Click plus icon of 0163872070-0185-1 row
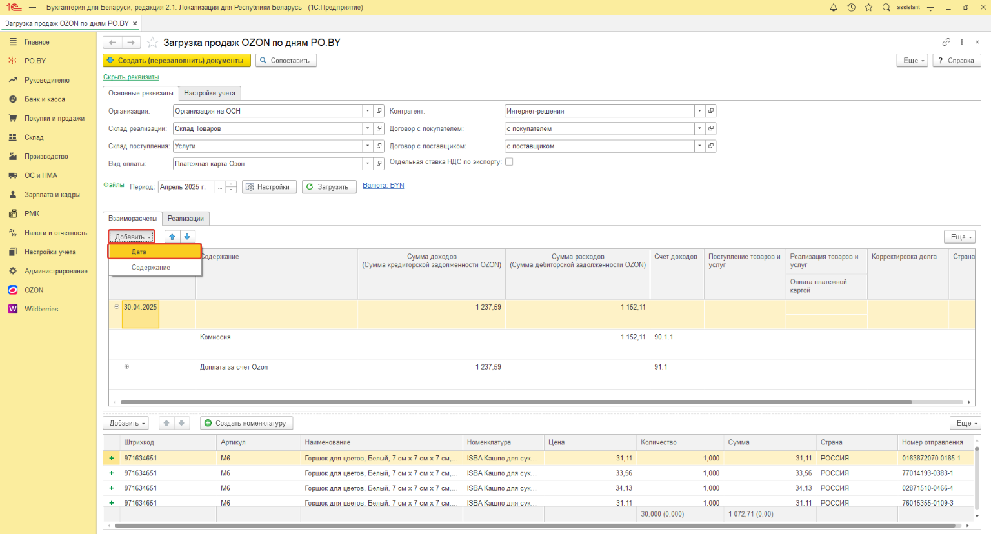The height and width of the screenshot is (534, 991). click(112, 458)
